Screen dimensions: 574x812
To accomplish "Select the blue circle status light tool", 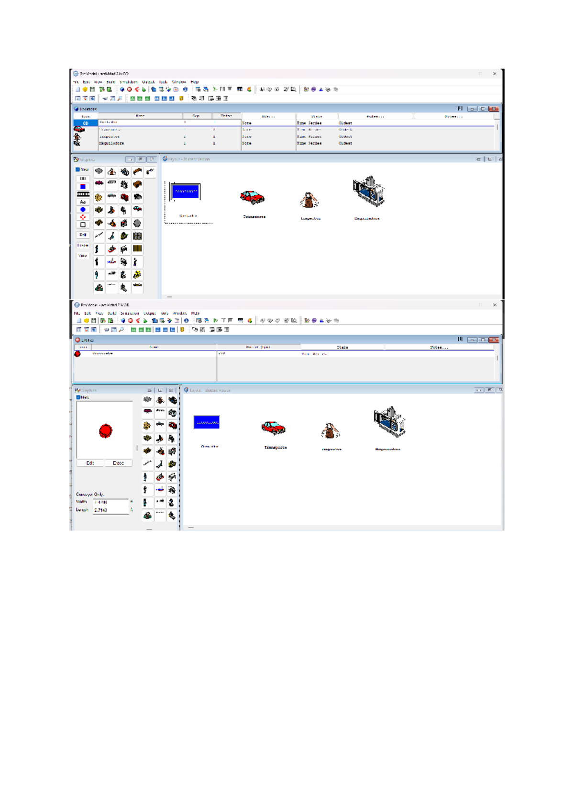I will 83,210.
